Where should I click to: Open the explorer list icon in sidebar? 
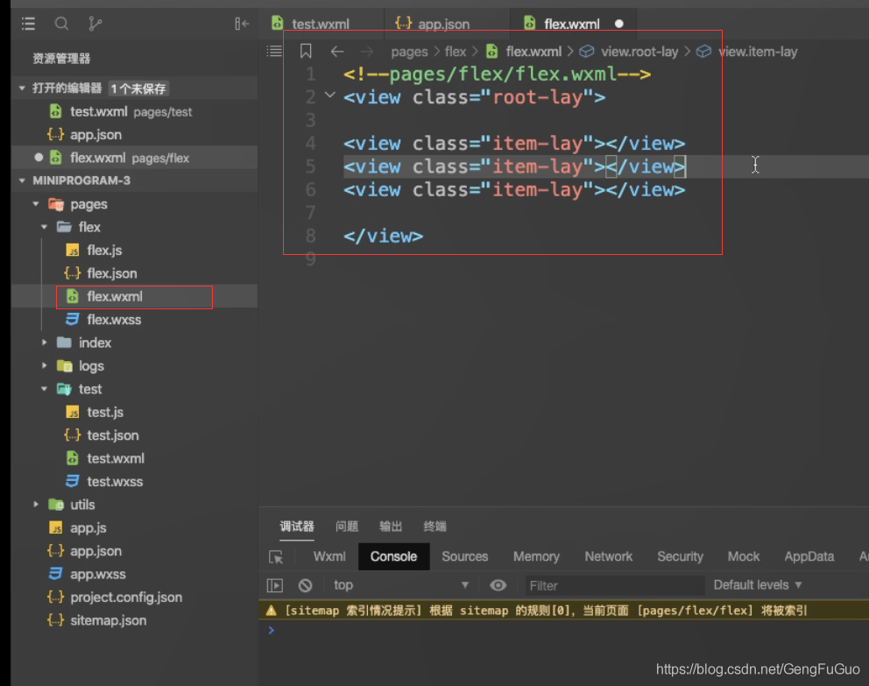coord(28,24)
